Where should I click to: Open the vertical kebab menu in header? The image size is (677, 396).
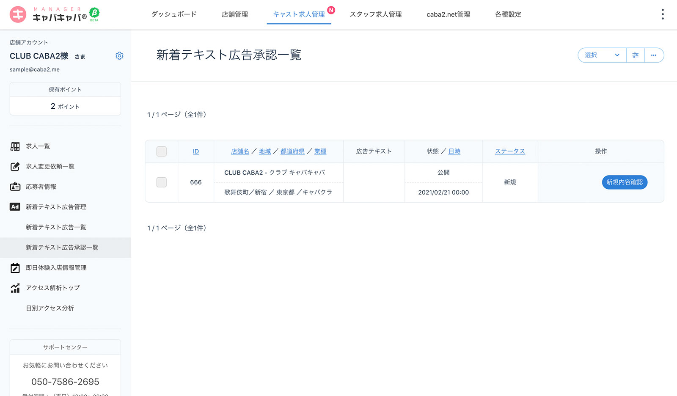click(x=662, y=14)
